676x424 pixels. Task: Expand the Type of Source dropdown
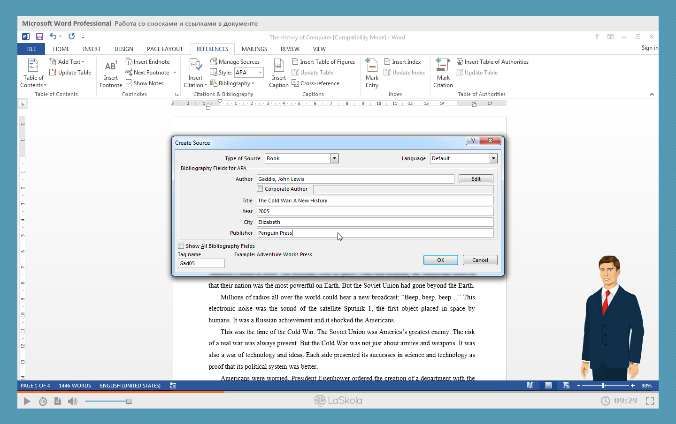334,158
